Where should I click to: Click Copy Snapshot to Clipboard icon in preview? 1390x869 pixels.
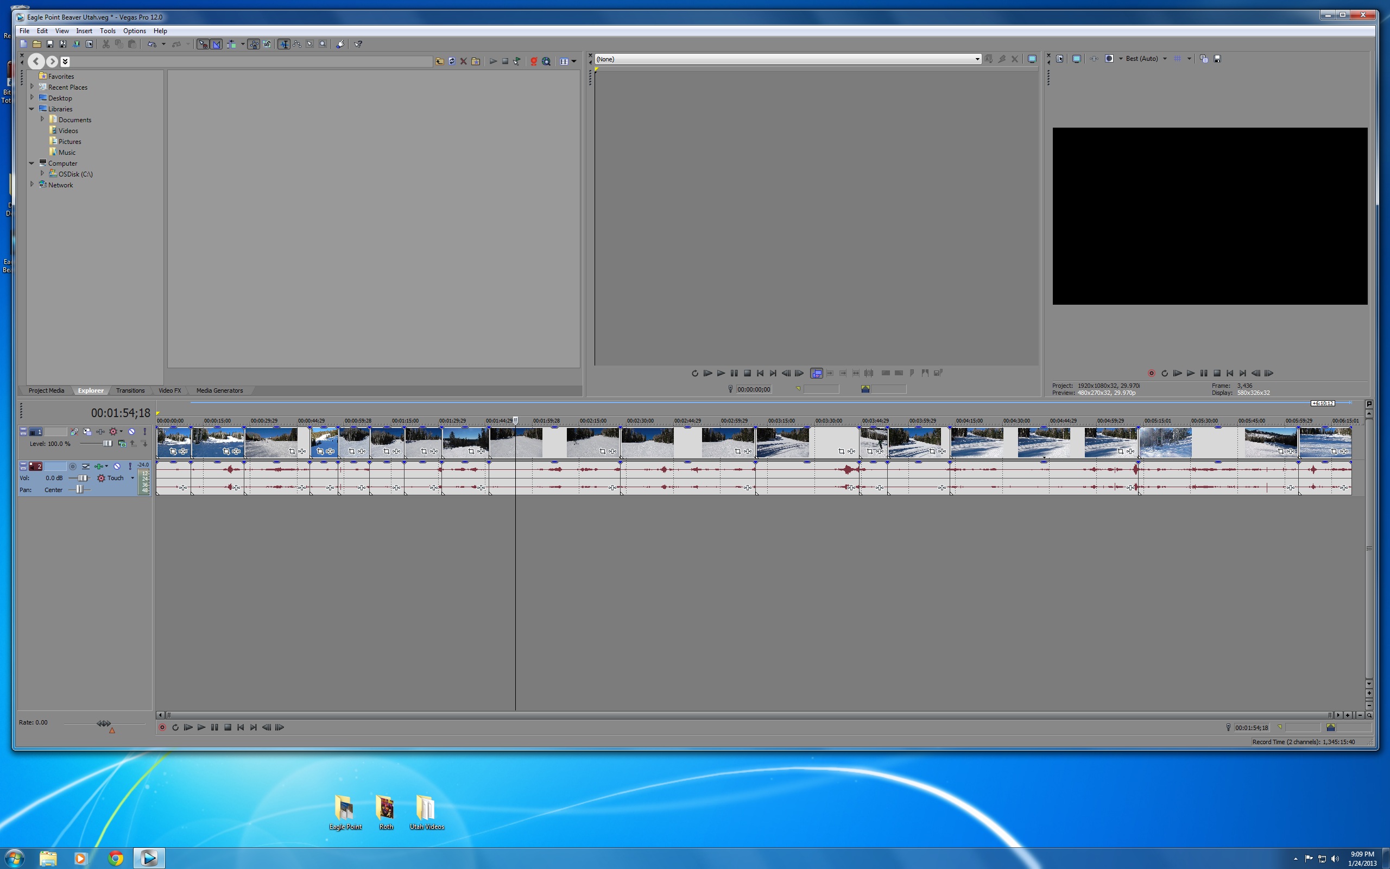1203,59
